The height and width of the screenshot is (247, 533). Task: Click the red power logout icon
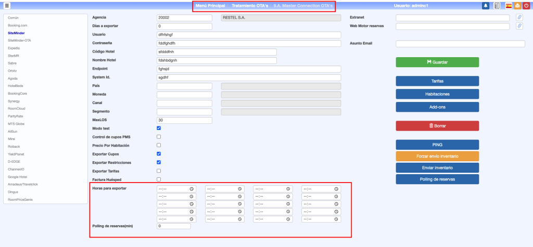[x=526, y=6]
